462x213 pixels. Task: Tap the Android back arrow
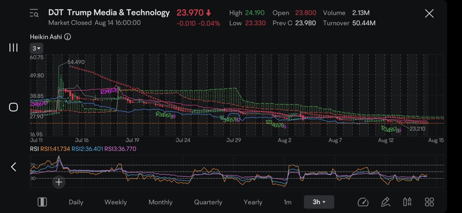tap(13, 167)
